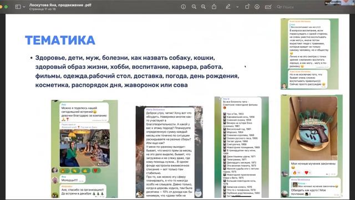The image size is (355, 200).
Task: Click the fire reaction under the cafe photo
Action: (x=64, y=171)
